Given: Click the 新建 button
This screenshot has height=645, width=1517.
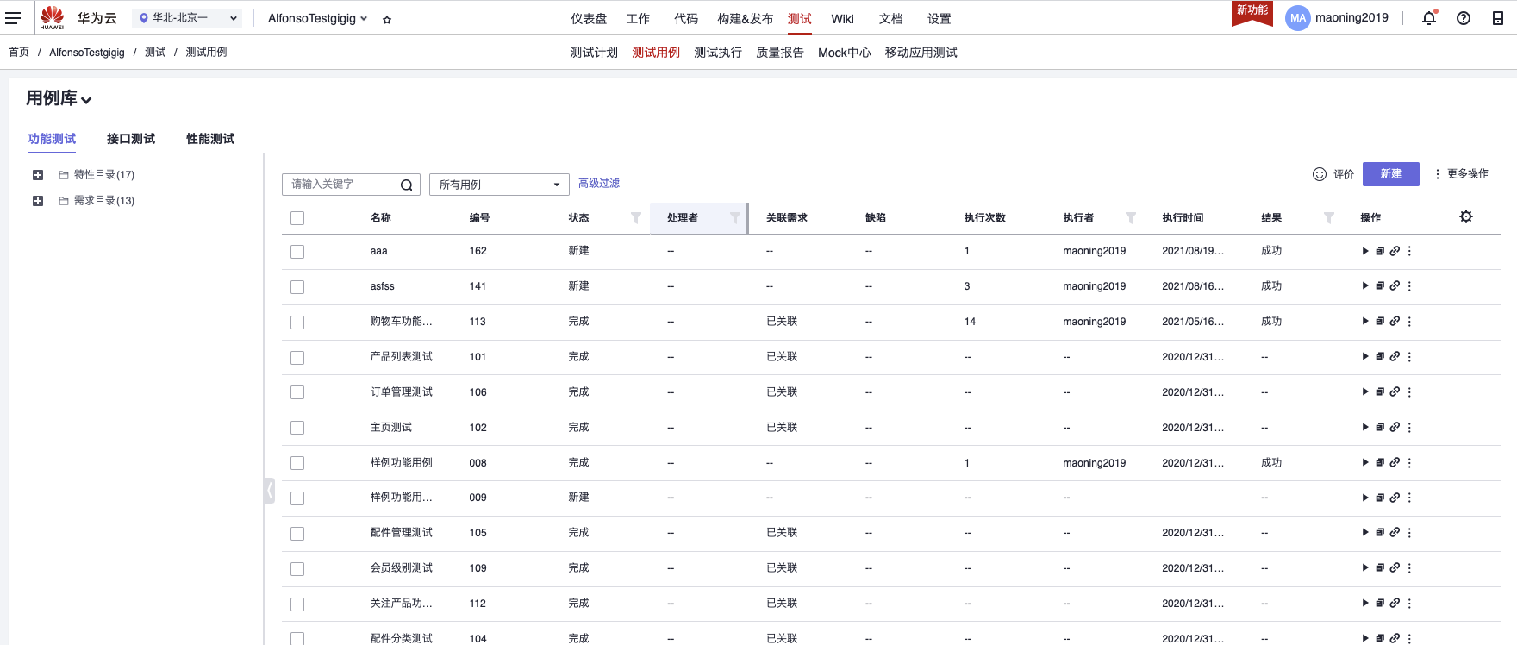Looking at the screenshot, I should pos(1390,173).
